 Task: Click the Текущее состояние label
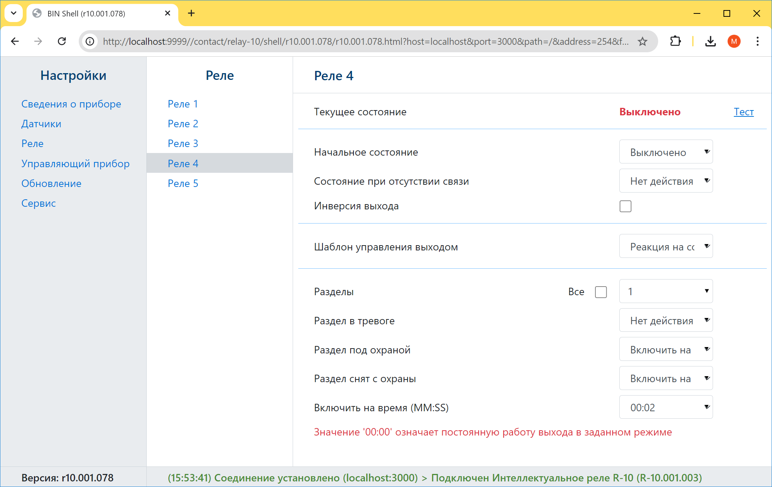(x=360, y=112)
